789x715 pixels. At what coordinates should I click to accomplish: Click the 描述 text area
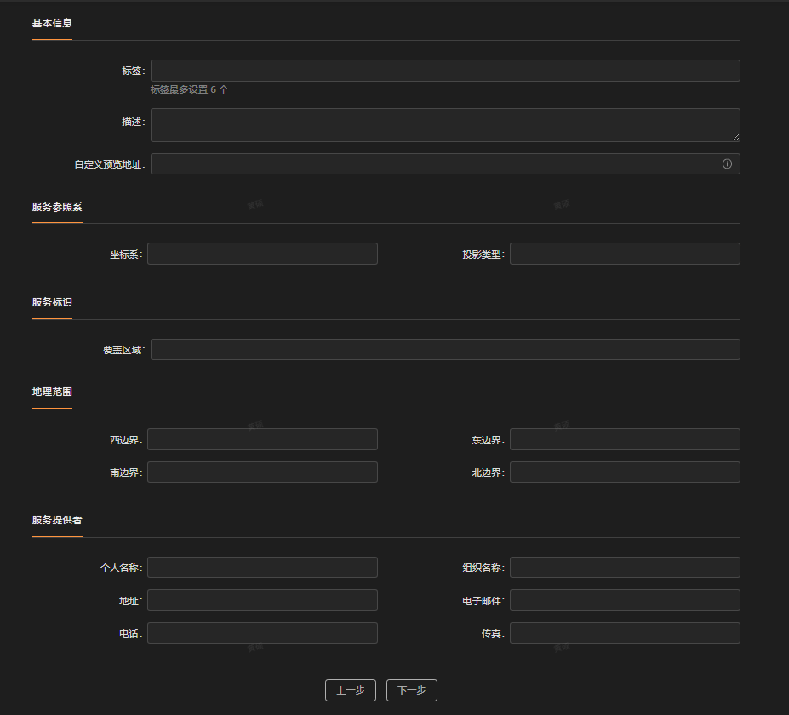tap(445, 125)
